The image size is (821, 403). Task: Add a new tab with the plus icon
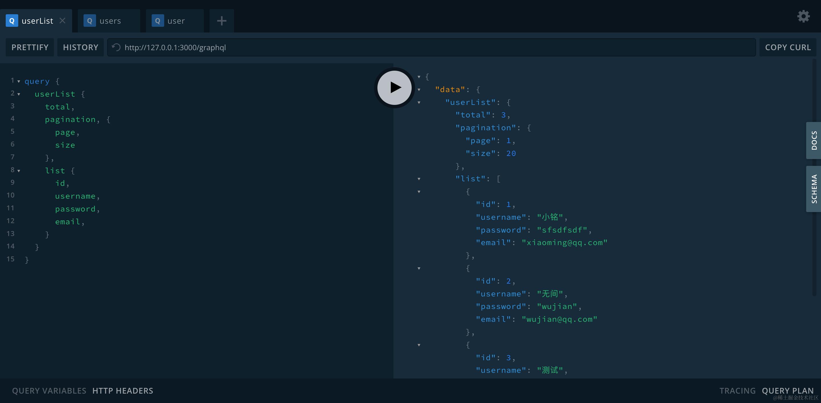221,21
